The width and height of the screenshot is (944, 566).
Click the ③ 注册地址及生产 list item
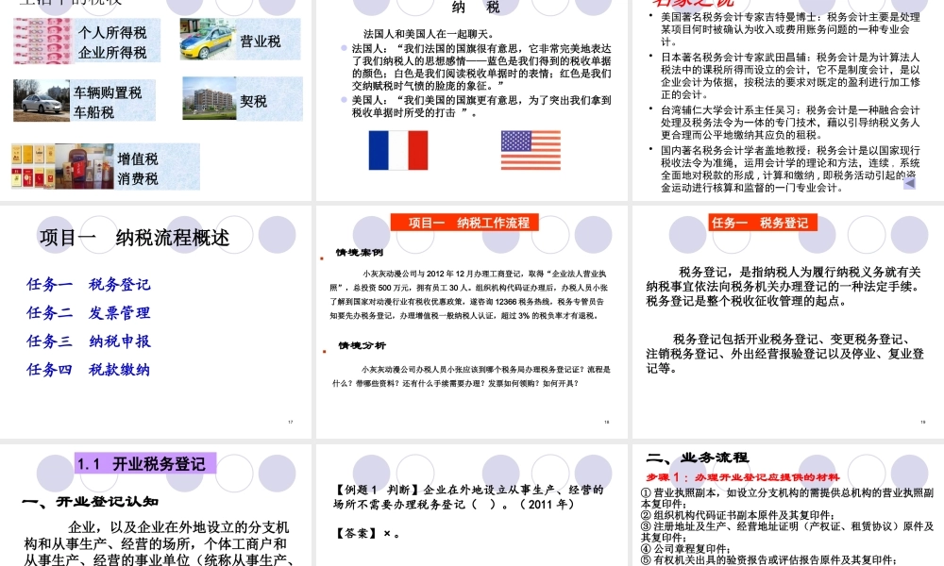click(x=787, y=532)
